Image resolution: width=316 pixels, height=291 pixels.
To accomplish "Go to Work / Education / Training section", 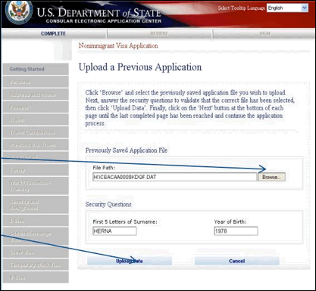I will pyautogui.click(x=36, y=186).
